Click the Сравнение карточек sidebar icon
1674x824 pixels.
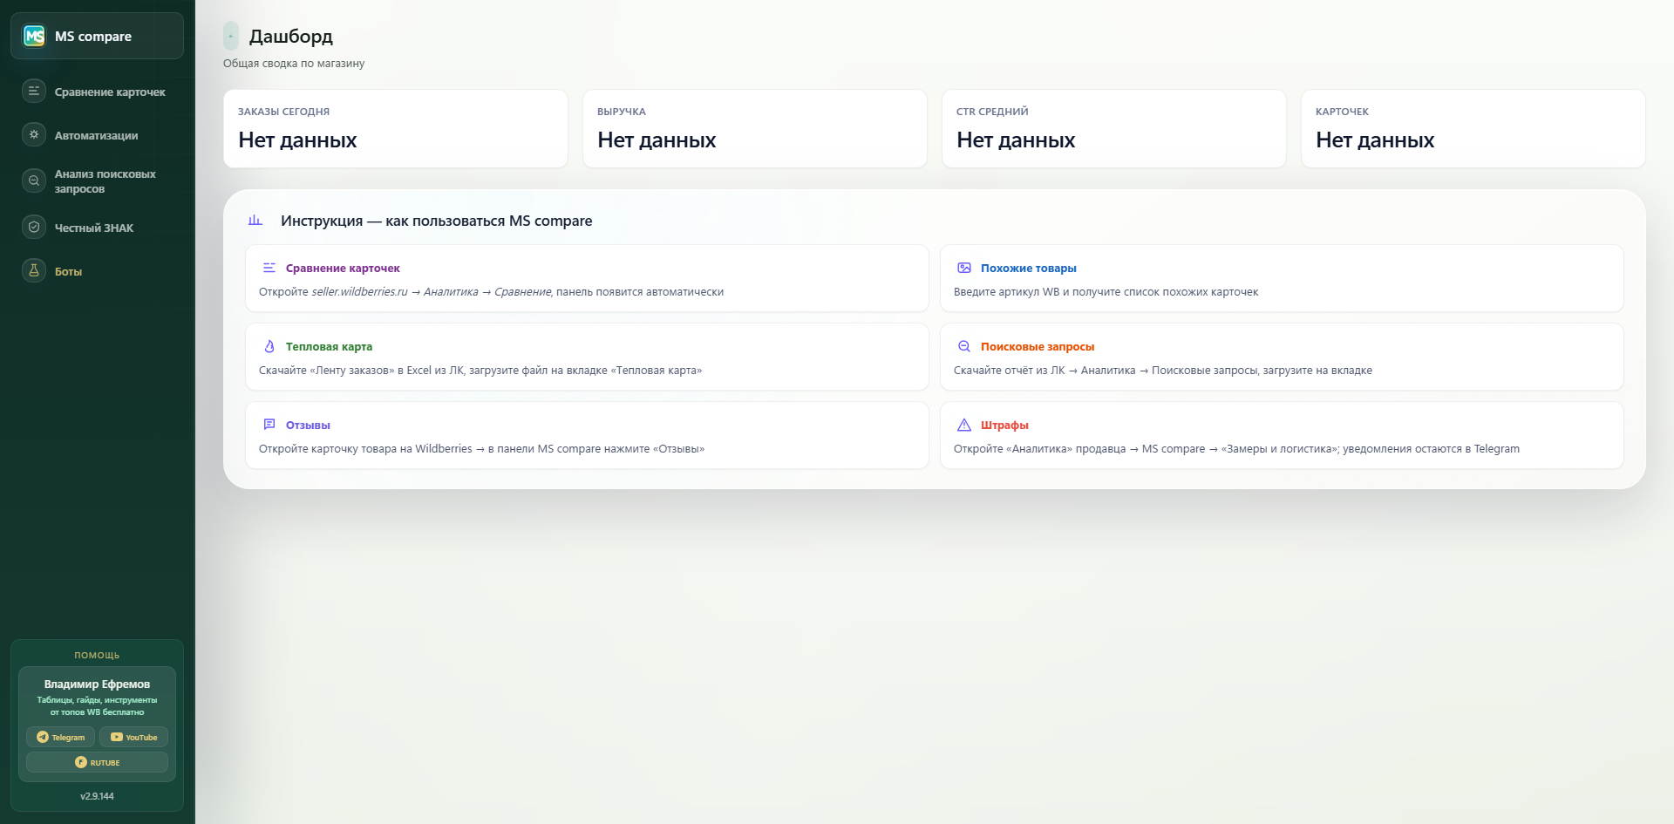[x=34, y=91]
